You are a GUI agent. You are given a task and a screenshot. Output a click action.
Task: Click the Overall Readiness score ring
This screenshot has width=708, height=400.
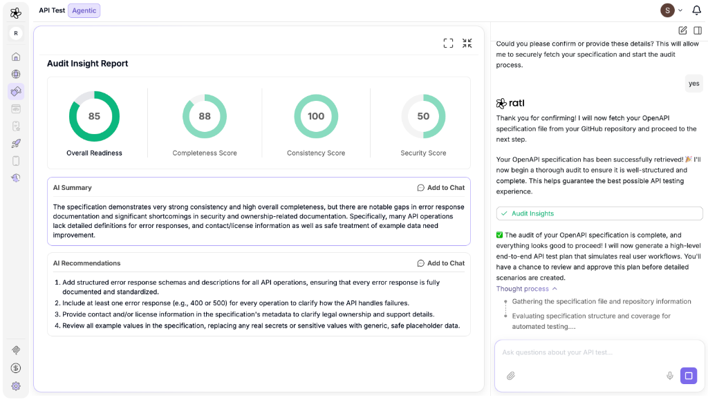pyautogui.click(x=94, y=116)
